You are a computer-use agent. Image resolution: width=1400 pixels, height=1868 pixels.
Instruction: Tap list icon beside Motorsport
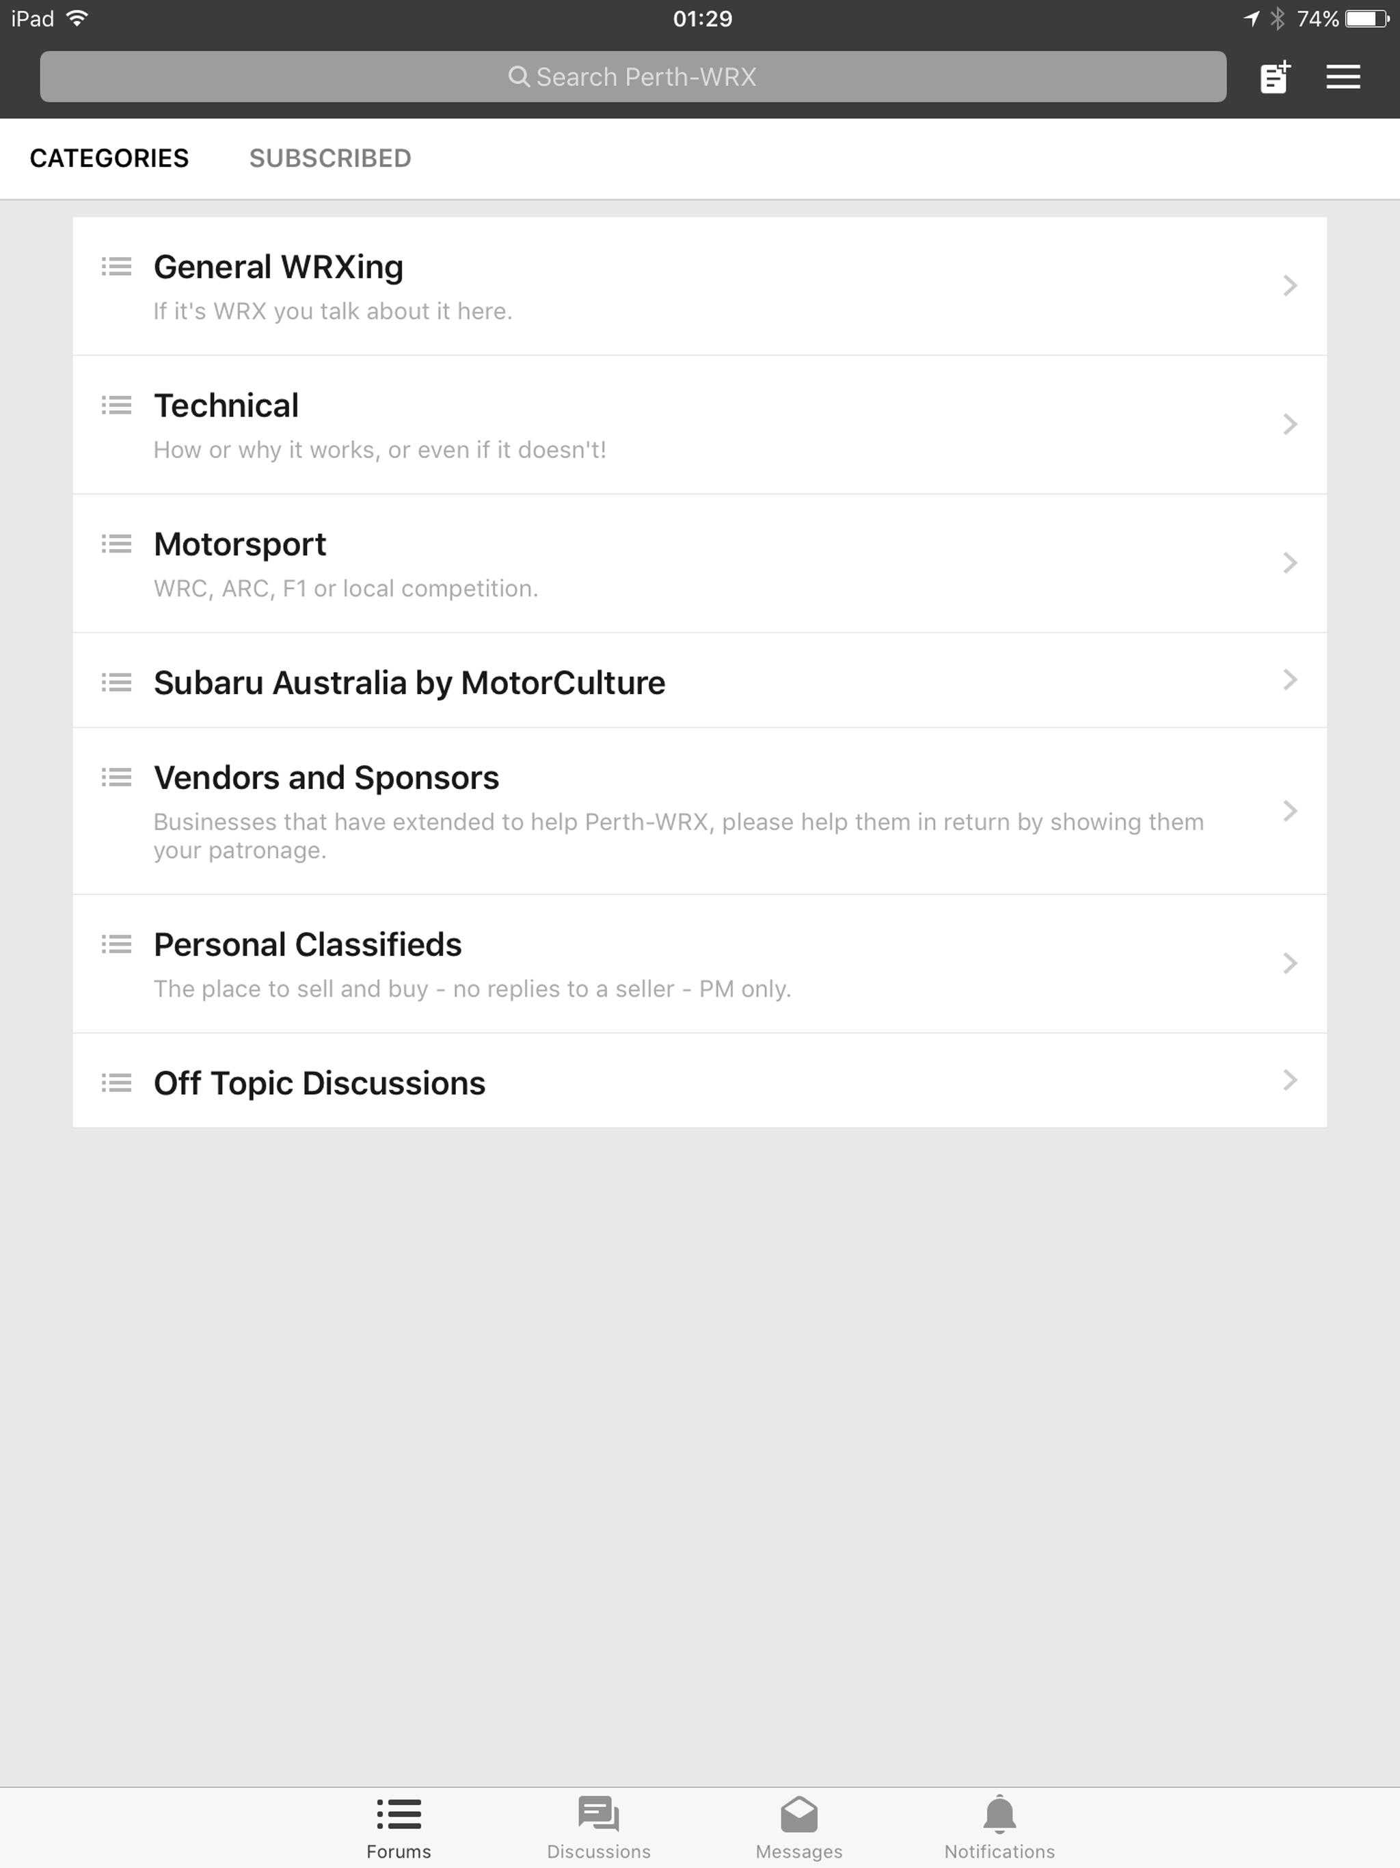(x=116, y=544)
